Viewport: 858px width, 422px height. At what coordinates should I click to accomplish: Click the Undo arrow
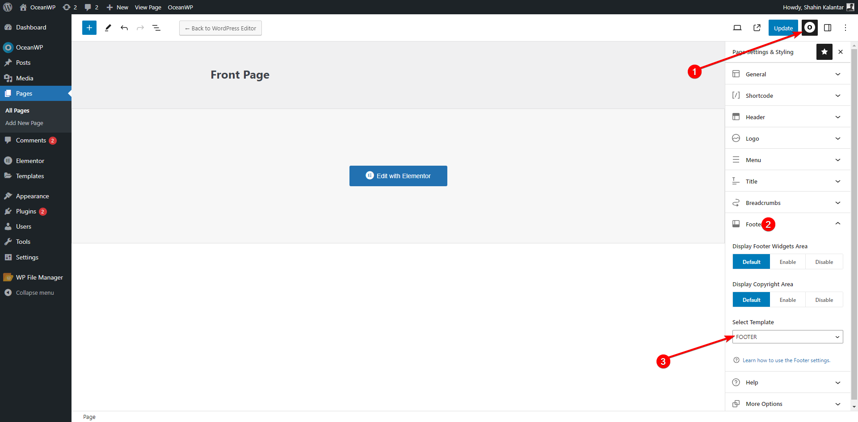click(124, 28)
